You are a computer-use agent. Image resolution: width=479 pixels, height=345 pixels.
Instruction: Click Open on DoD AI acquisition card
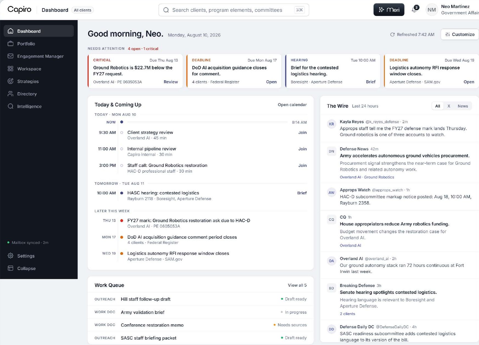pyautogui.click(x=271, y=82)
